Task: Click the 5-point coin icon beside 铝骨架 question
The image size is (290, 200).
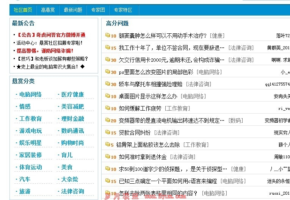Action: point(108,145)
